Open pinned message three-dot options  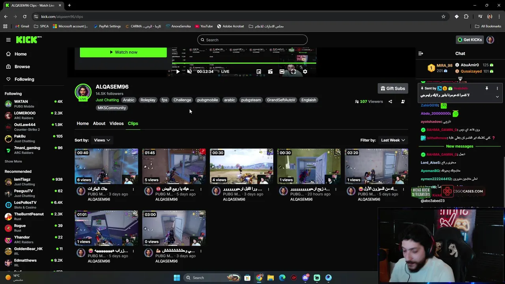[x=497, y=88]
